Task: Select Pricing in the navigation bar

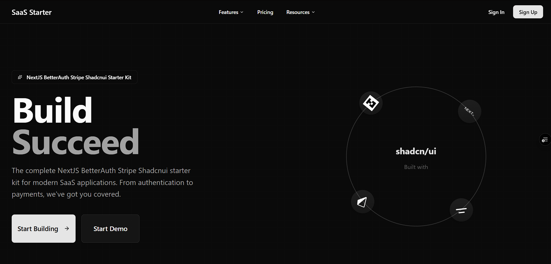Action: 265,12
